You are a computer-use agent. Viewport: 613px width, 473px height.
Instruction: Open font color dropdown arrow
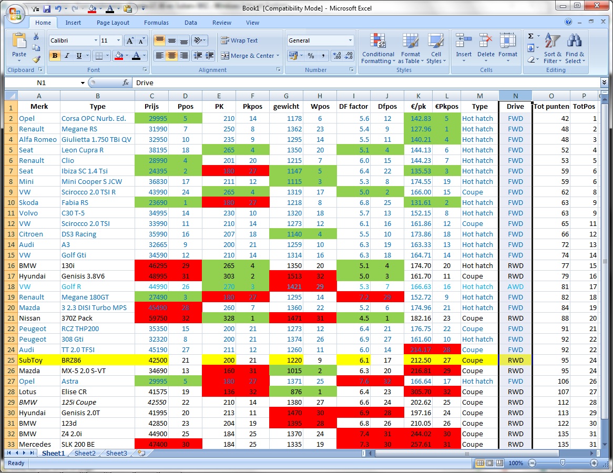144,56
